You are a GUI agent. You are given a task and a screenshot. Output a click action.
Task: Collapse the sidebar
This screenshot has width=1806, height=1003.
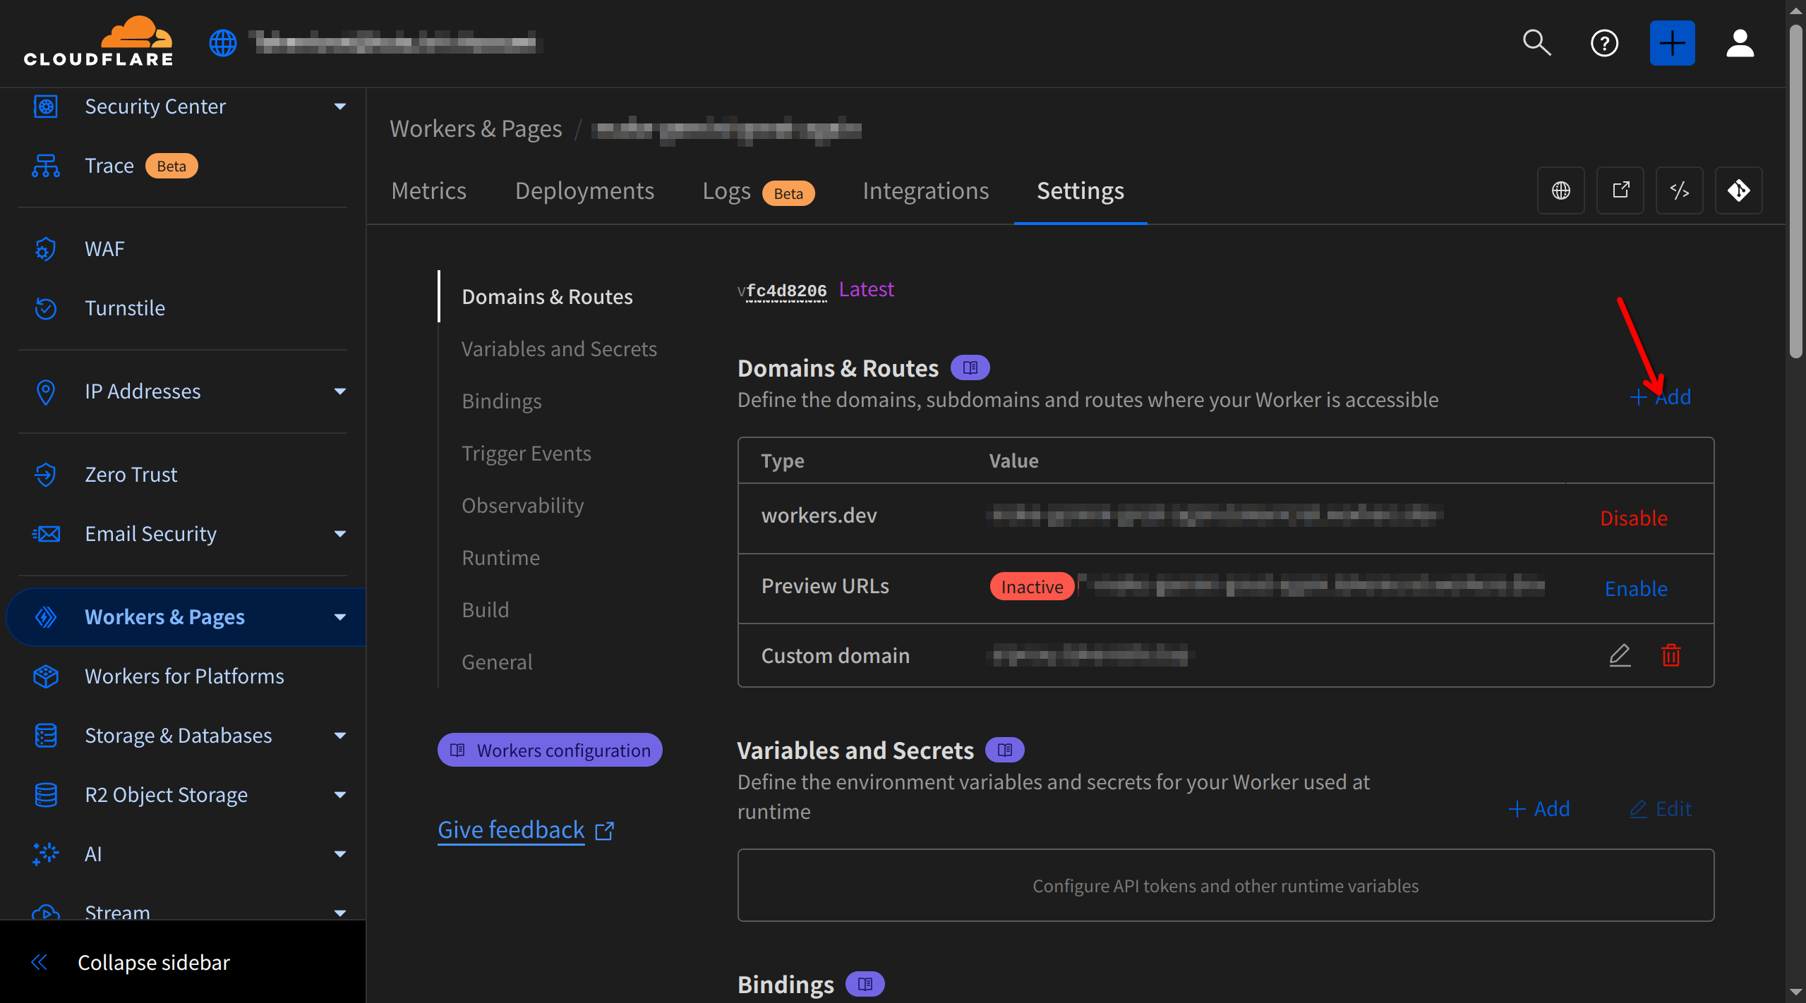[131, 963]
